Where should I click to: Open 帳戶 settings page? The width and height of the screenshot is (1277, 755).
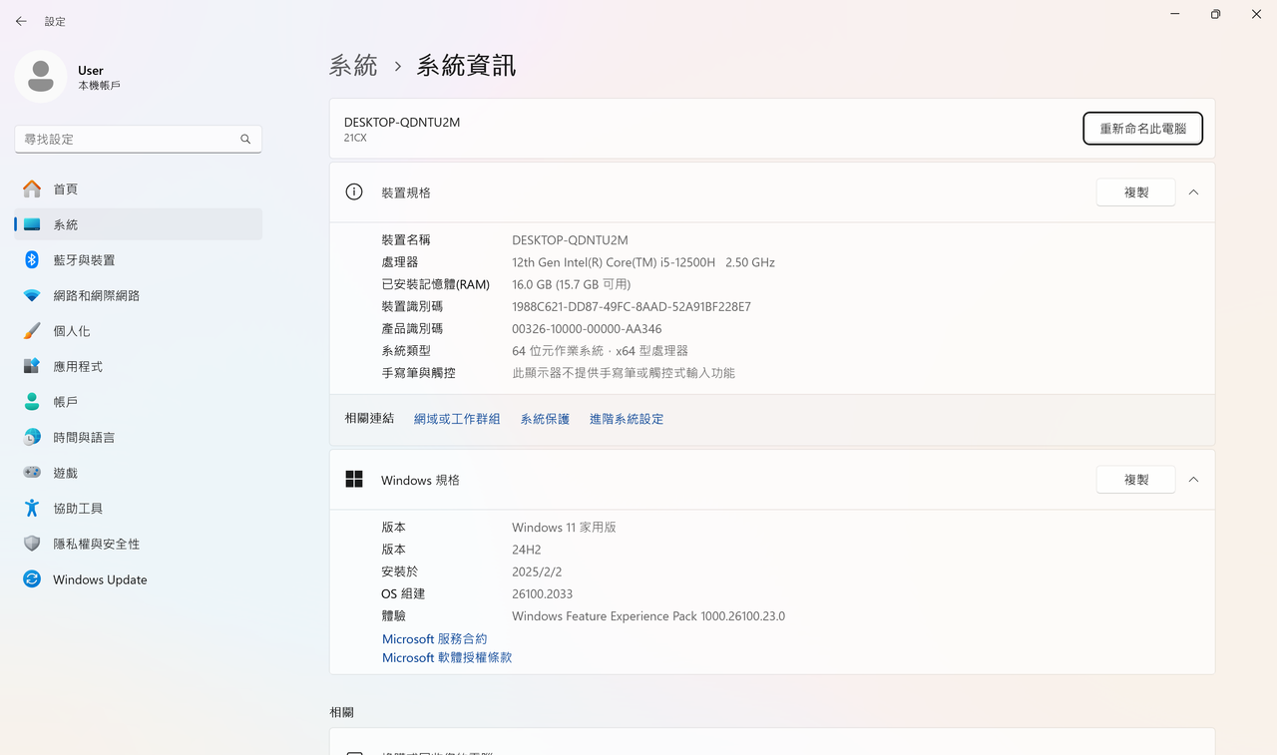click(139, 401)
